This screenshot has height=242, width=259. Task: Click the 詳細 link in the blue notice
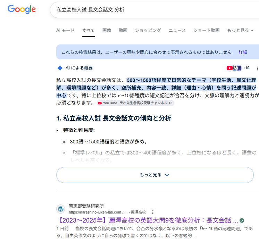243,52
